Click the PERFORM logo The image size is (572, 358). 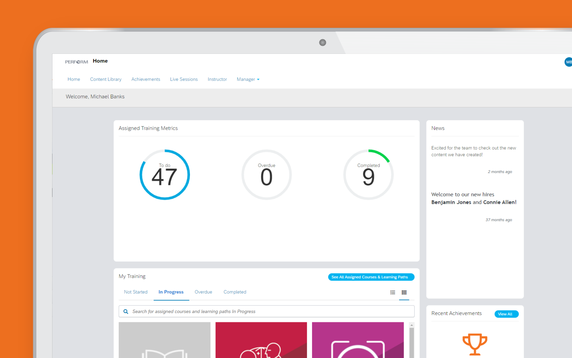[76, 62]
